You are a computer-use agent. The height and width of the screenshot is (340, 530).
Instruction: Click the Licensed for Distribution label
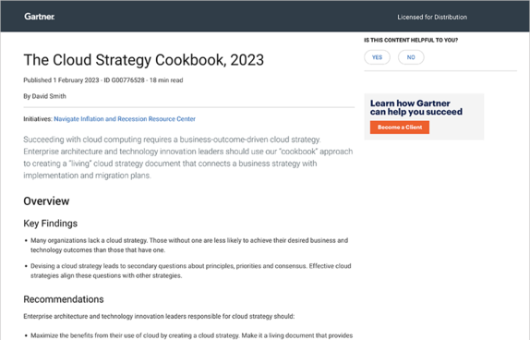tap(432, 18)
